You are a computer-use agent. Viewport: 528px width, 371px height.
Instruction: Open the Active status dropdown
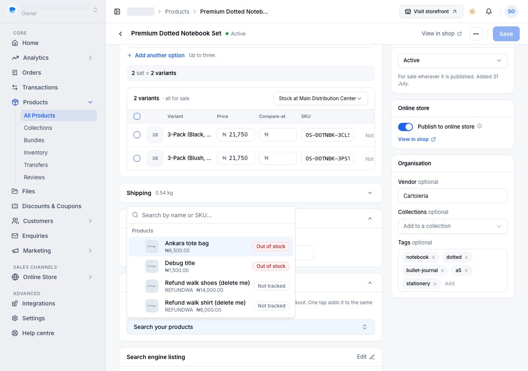point(453,61)
